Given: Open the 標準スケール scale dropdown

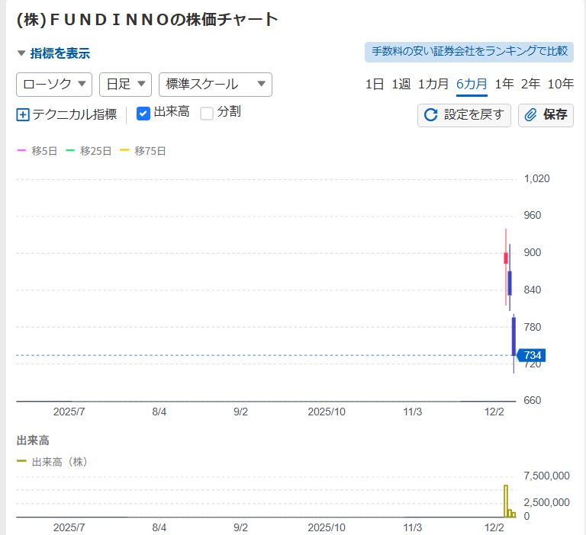Looking at the screenshot, I should click(215, 84).
